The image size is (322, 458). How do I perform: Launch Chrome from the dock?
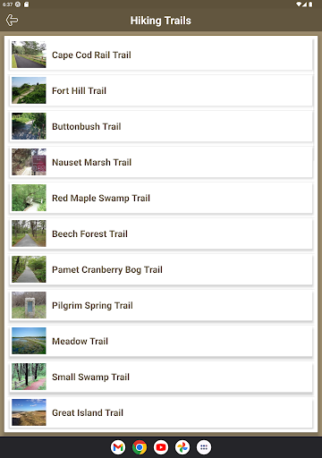click(140, 447)
